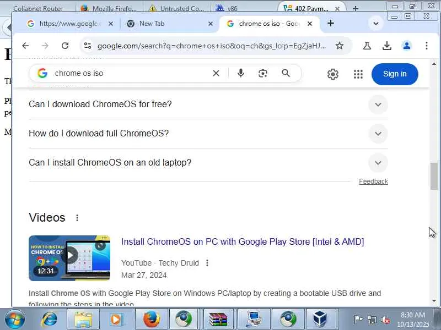Search by image with camera icon

pos(263,73)
